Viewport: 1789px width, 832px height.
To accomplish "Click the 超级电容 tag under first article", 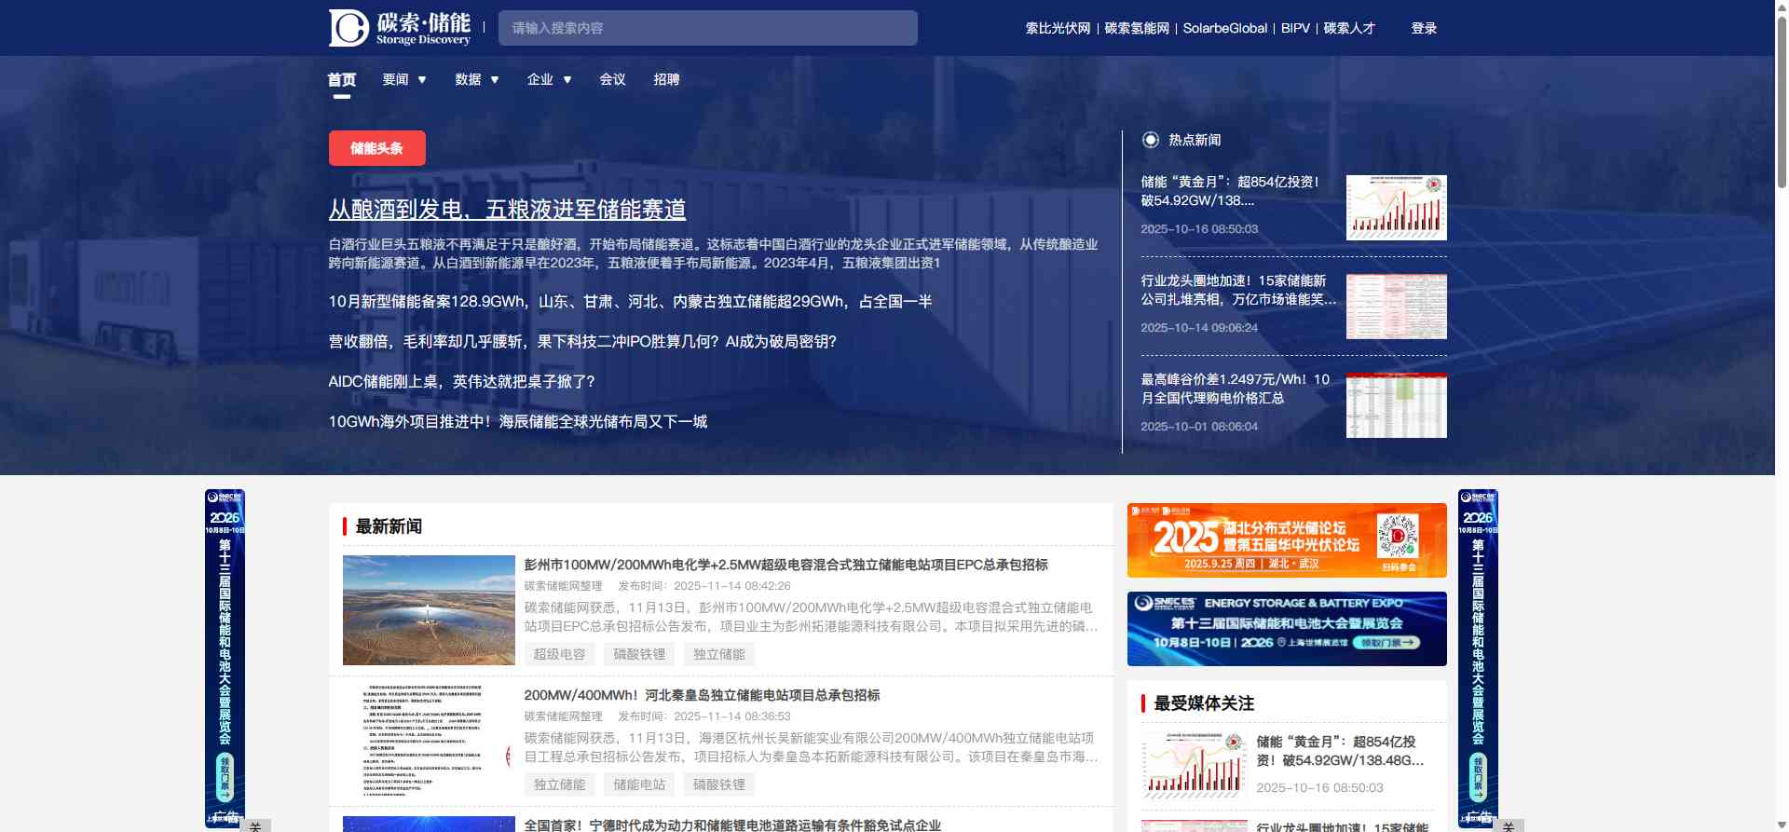I will pos(559,654).
